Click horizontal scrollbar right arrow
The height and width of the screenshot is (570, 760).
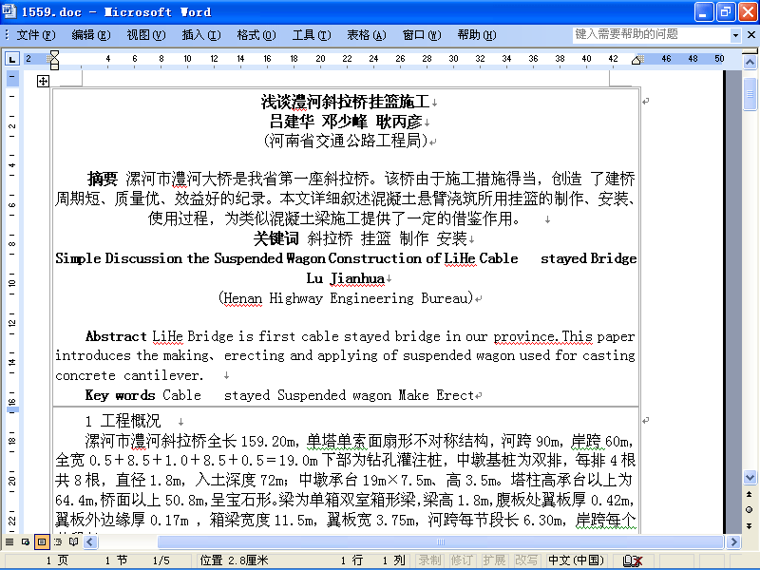tap(733, 541)
